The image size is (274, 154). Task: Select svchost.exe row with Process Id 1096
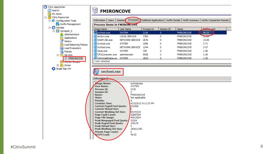pos(160,44)
